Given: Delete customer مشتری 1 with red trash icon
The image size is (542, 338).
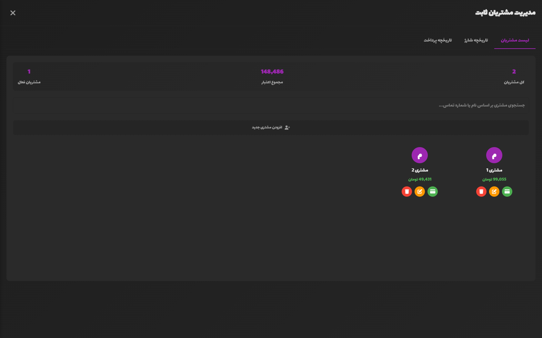Looking at the screenshot, I should [x=481, y=192].
